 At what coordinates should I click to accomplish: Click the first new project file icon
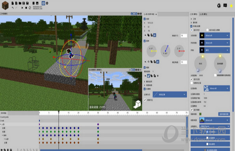[13, 3]
